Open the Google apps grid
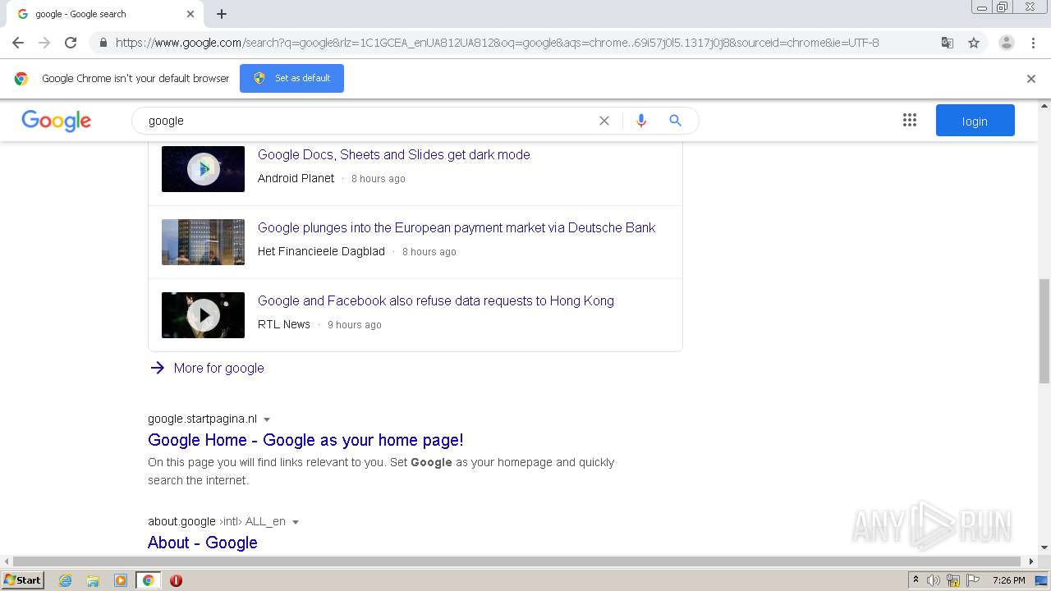The width and height of the screenshot is (1051, 591). coord(910,121)
